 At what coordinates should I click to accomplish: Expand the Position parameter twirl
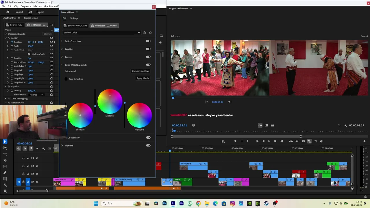tap(8, 42)
